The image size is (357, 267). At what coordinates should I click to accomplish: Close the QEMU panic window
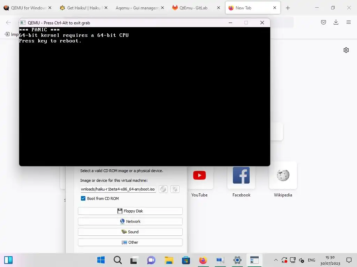coord(262,23)
